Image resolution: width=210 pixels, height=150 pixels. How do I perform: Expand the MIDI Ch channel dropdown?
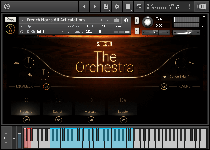tap(62, 32)
